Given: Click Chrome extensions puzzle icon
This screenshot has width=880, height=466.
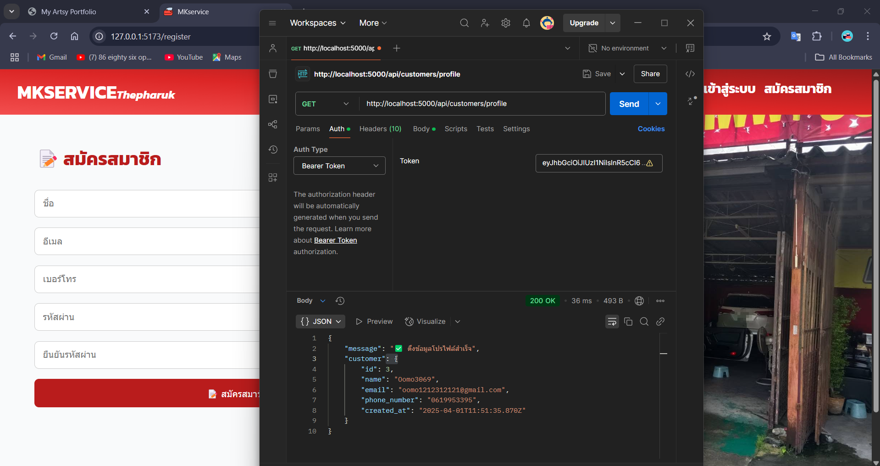Looking at the screenshot, I should click(817, 36).
